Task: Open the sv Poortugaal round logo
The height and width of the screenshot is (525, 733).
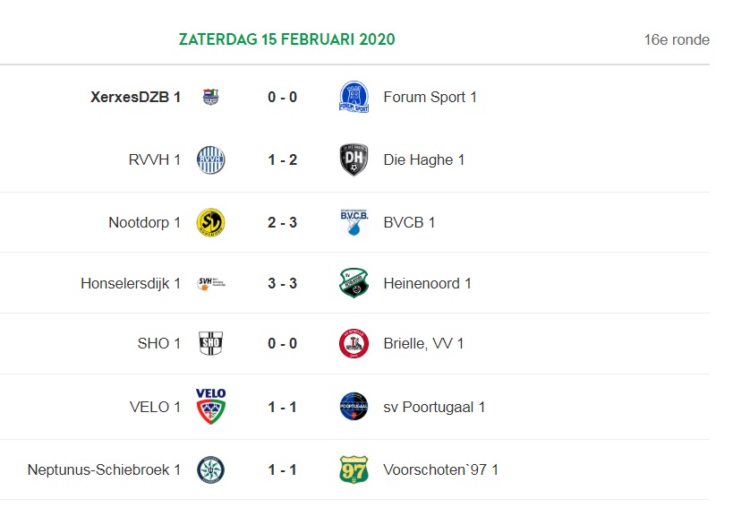Action: 354,406
